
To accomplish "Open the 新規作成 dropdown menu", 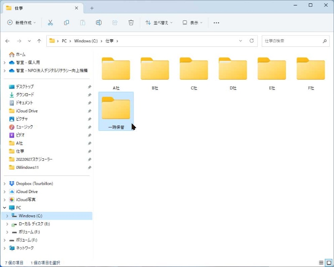I will coord(22,23).
